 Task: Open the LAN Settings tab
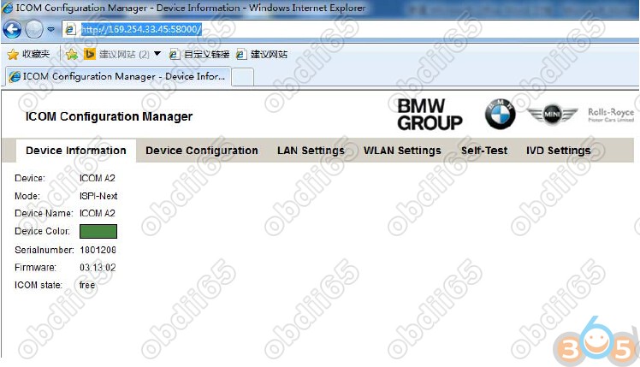tap(311, 151)
